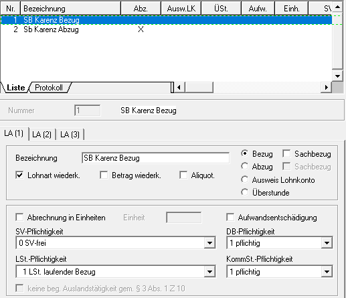Click the list scroll-up arrow

(337, 7)
